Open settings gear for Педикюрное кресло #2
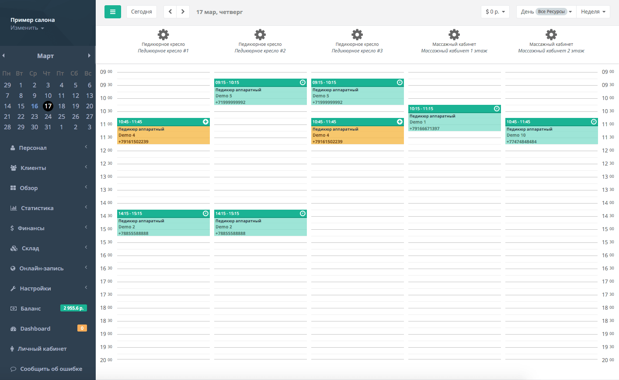 coord(260,35)
